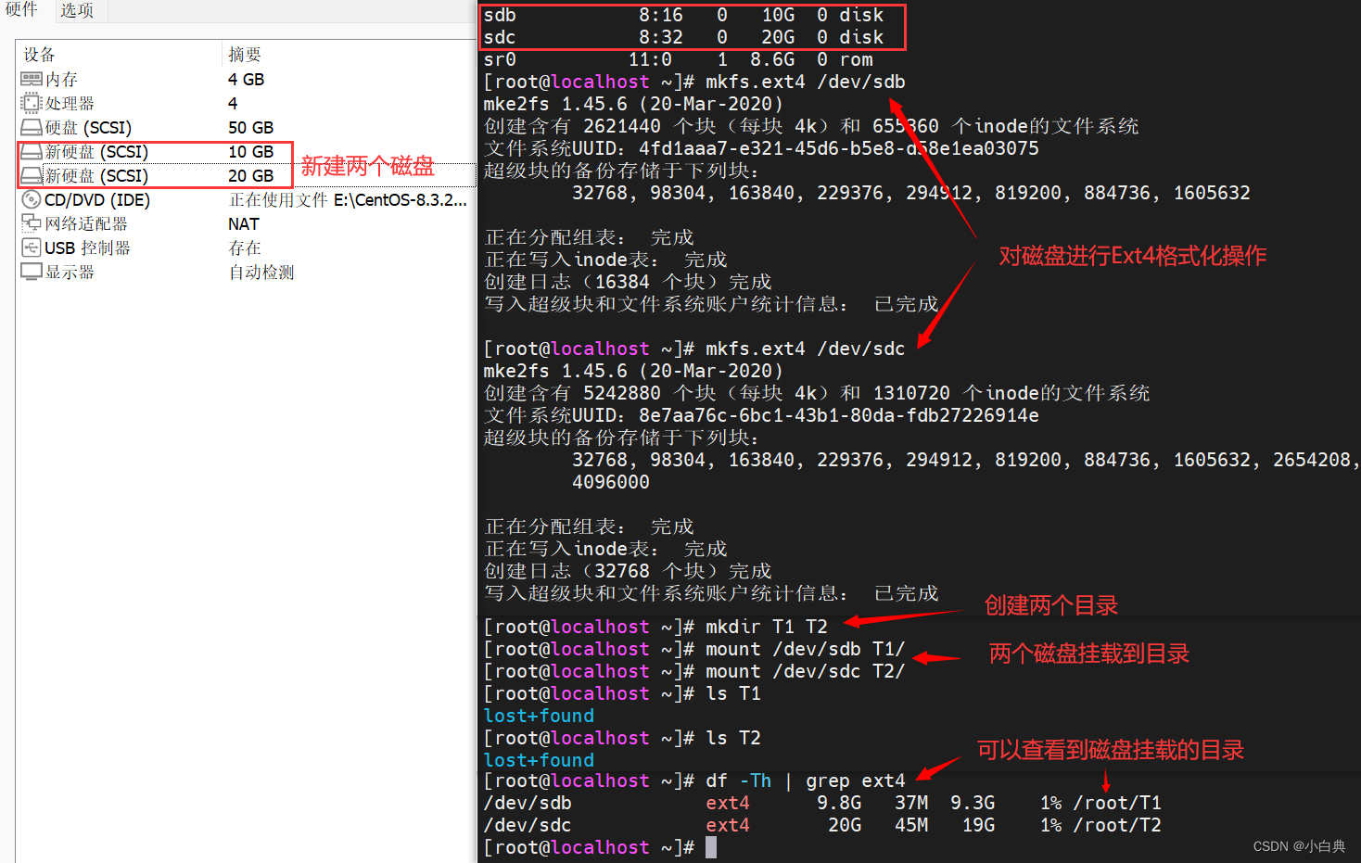The width and height of the screenshot is (1361, 863).
Task: Select the 内存 memory device icon
Action: (x=32, y=80)
